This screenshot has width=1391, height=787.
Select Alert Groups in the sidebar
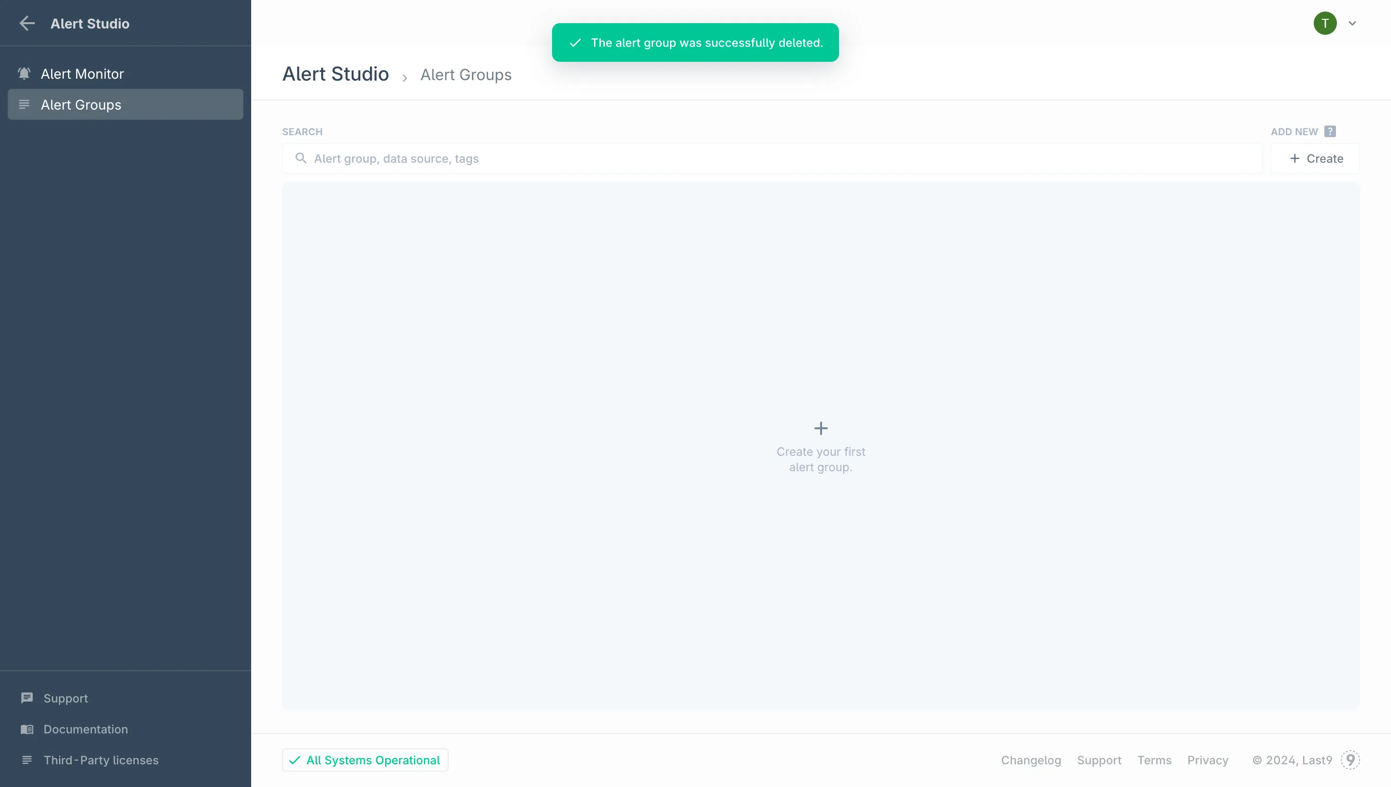(x=81, y=104)
